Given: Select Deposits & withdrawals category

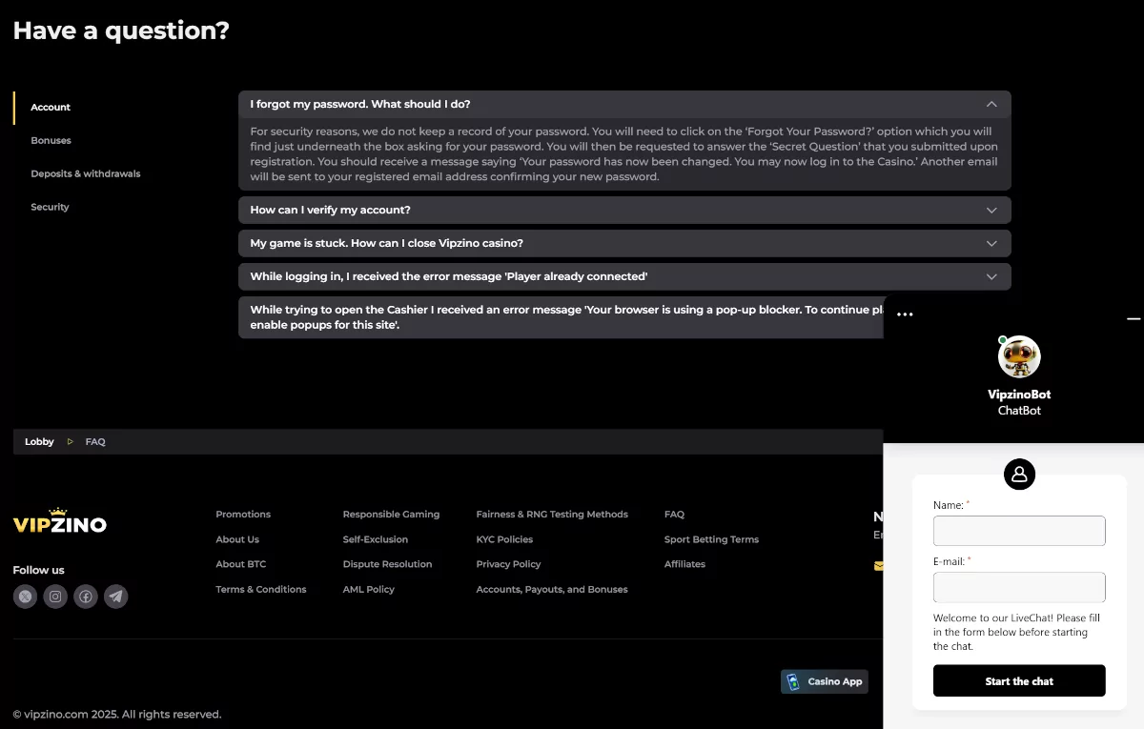Looking at the screenshot, I should [x=86, y=174].
